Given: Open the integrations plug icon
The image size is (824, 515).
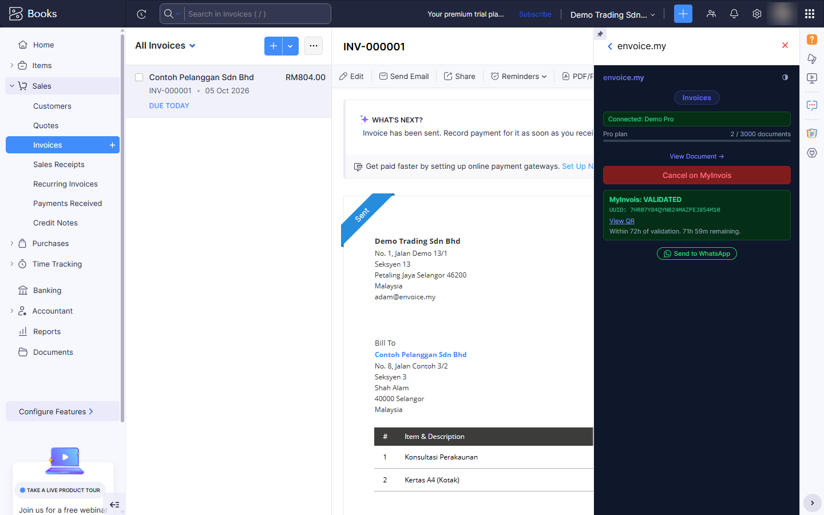Looking at the screenshot, I should 812,153.
